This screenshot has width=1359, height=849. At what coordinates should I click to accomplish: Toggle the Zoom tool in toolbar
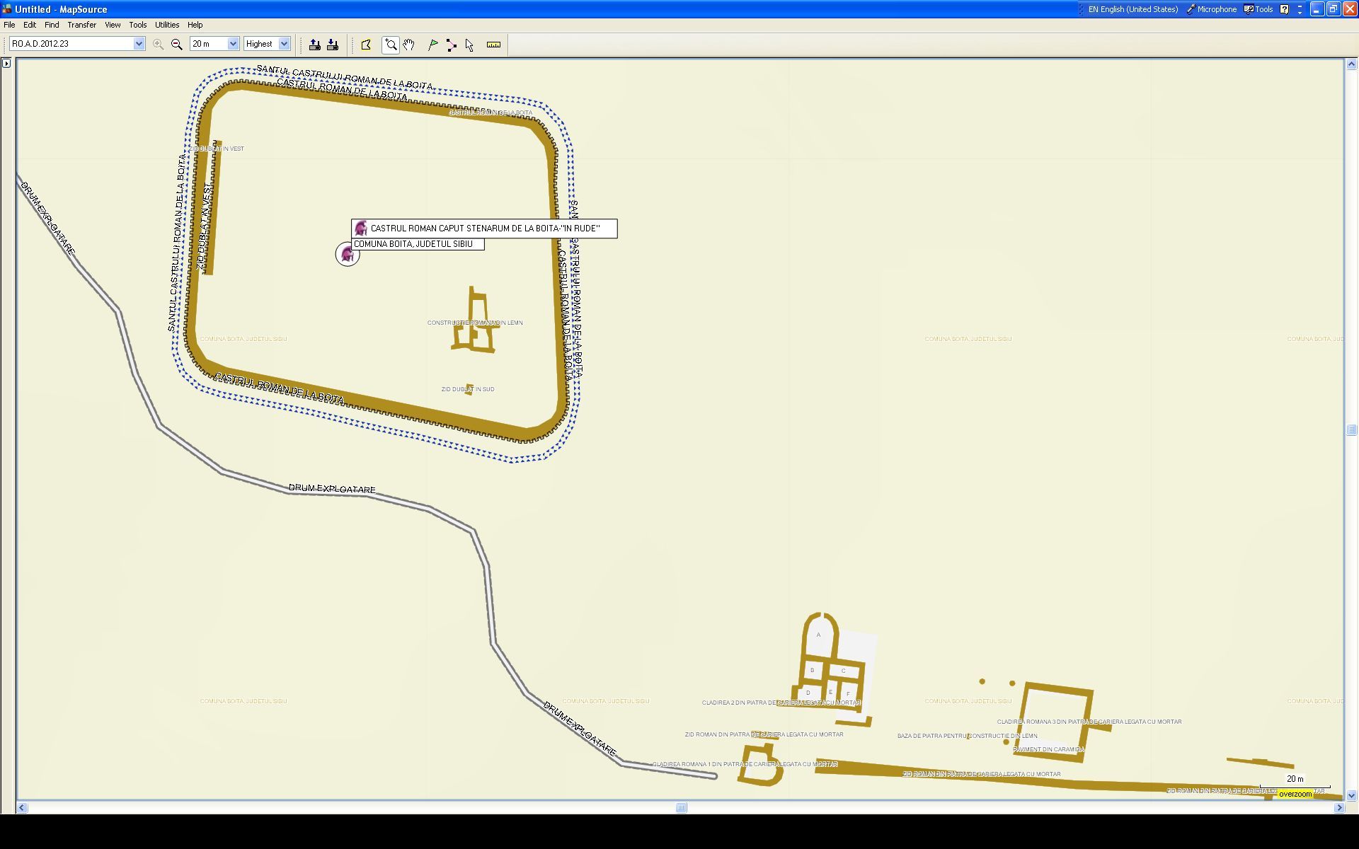(391, 45)
